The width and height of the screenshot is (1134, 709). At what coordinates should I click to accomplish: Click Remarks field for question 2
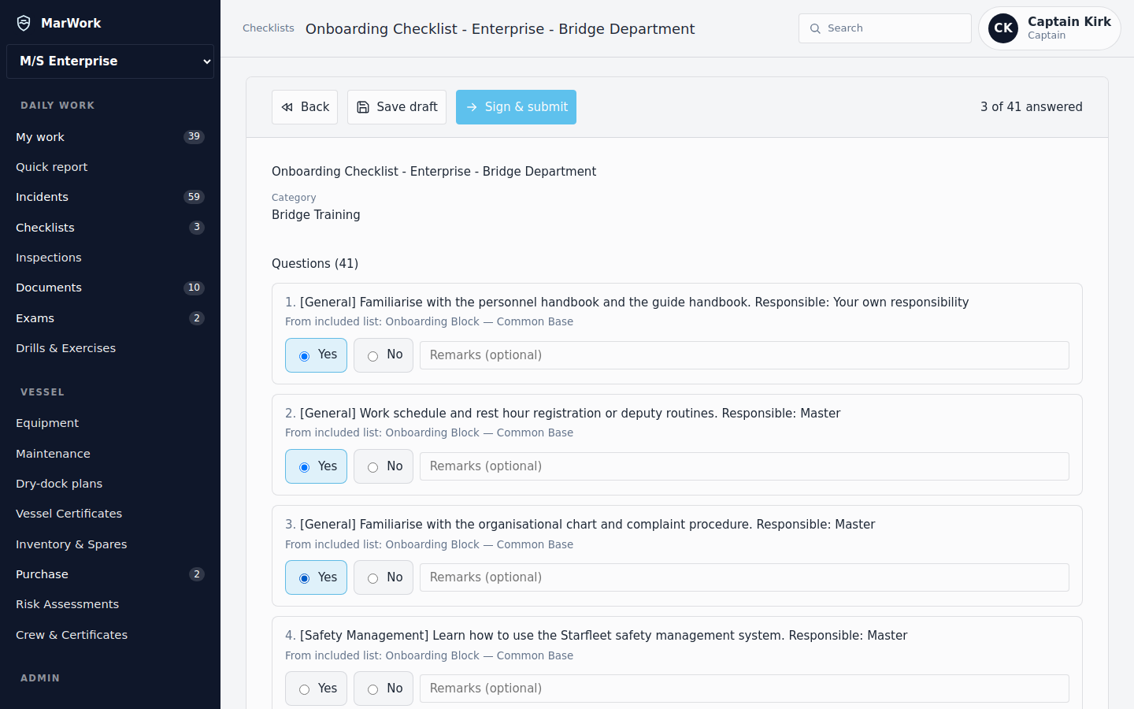[744, 466]
